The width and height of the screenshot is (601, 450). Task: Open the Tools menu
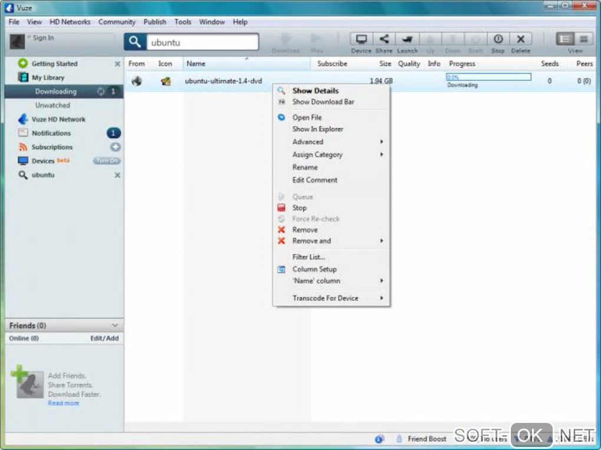click(x=183, y=22)
